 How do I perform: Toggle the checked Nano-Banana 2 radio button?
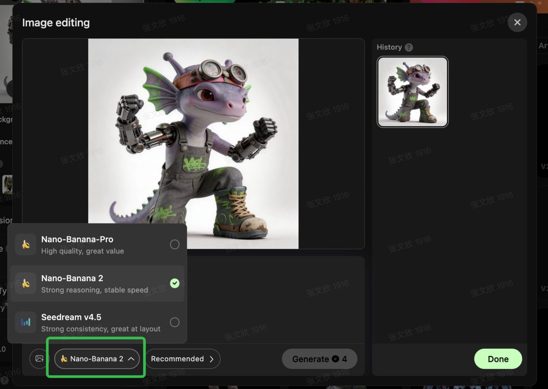point(175,283)
